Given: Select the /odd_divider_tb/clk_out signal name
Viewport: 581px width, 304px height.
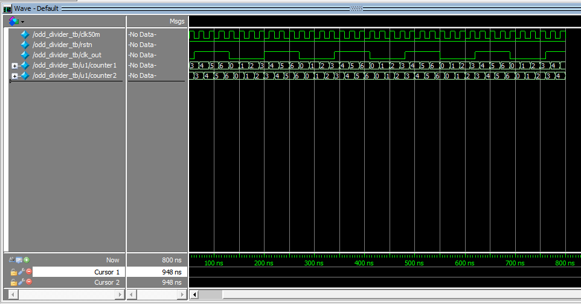Looking at the screenshot, I should tap(67, 55).
